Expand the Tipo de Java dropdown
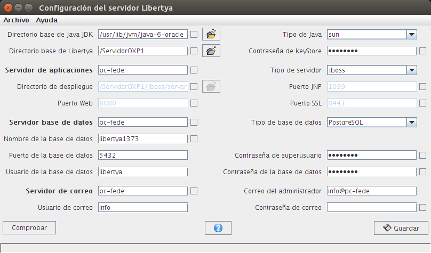The width and height of the screenshot is (431, 253). click(411, 35)
